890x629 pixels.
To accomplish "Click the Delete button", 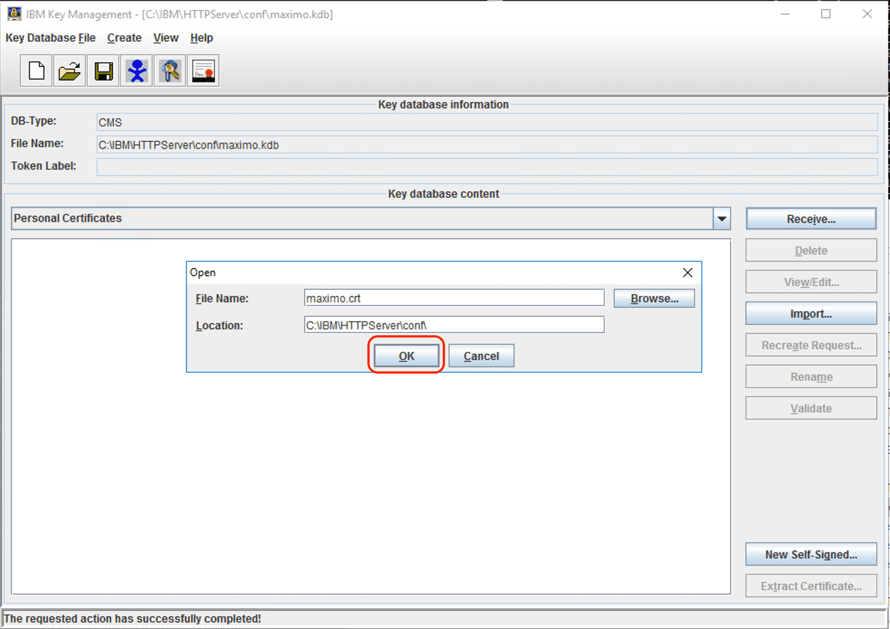I will [811, 250].
